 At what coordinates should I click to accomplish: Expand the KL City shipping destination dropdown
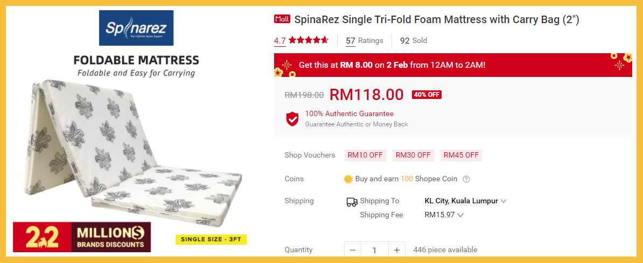465,201
